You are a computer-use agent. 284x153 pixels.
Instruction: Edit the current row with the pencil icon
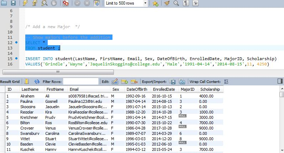pyautogui.click(x=115, y=81)
